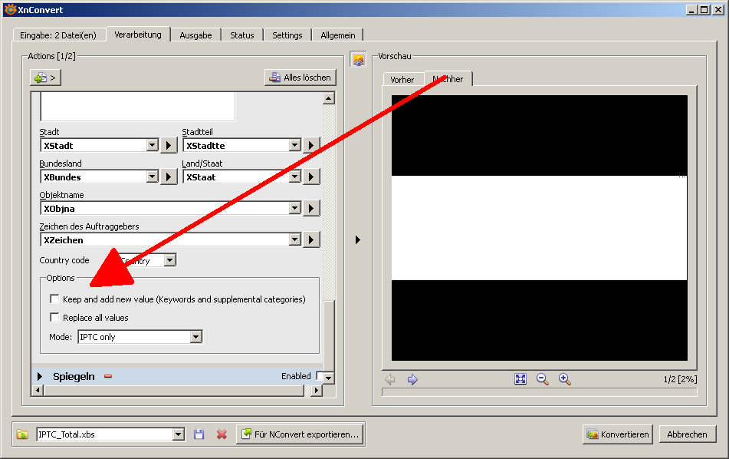Switch to the Ausgabe tab
Viewport: 729px width, 459px height.
click(x=195, y=35)
